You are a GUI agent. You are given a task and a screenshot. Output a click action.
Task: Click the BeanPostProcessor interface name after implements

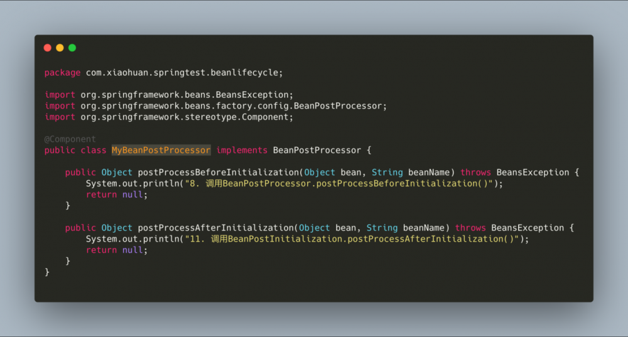coord(317,150)
